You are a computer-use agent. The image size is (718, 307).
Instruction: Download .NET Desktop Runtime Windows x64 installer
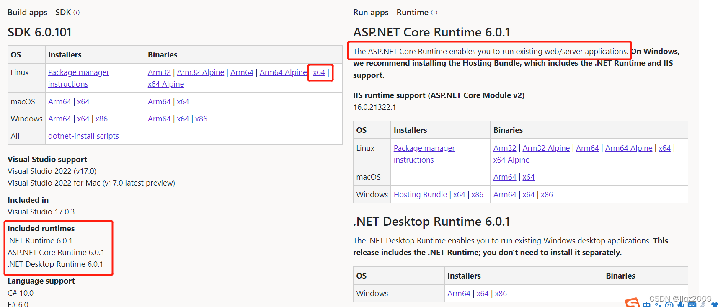pos(483,293)
